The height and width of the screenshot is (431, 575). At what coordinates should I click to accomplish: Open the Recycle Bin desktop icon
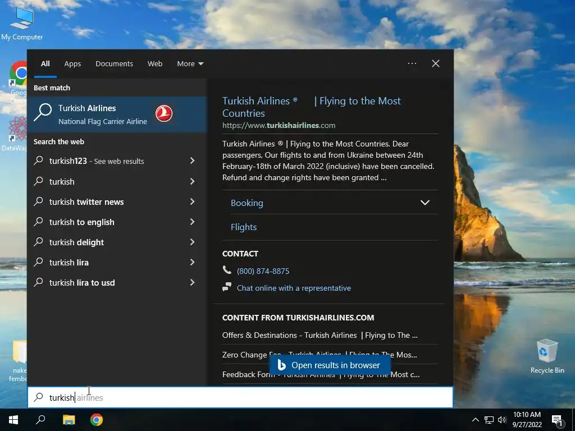pyautogui.click(x=547, y=356)
